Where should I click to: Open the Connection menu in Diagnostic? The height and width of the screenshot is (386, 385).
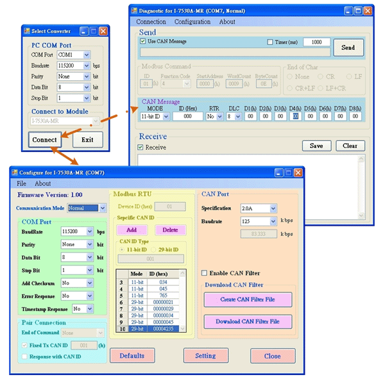pyautogui.click(x=151, y=22)
